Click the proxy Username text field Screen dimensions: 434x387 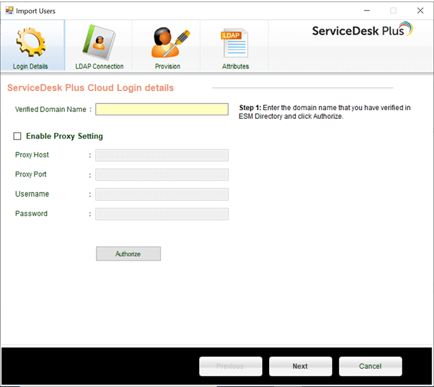coord(162,194)
